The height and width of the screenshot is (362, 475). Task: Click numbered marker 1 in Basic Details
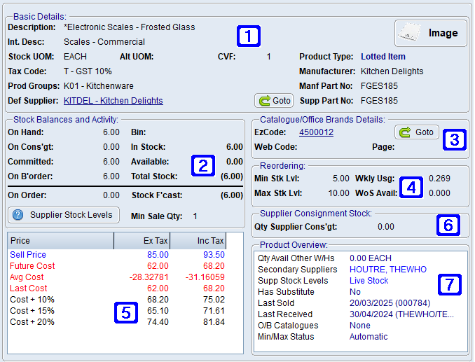pos(248,34)
